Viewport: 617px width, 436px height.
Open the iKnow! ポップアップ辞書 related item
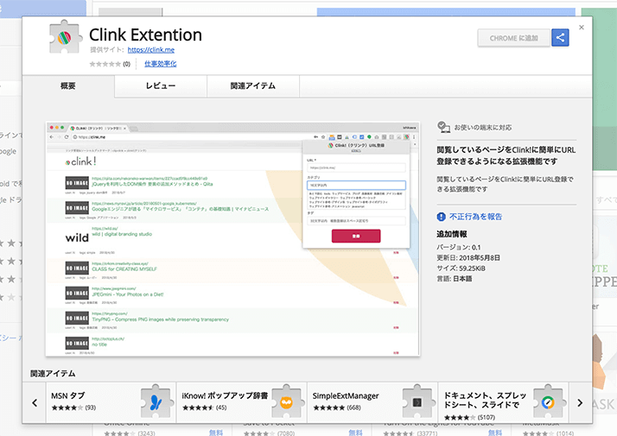(x=242, y=402)
